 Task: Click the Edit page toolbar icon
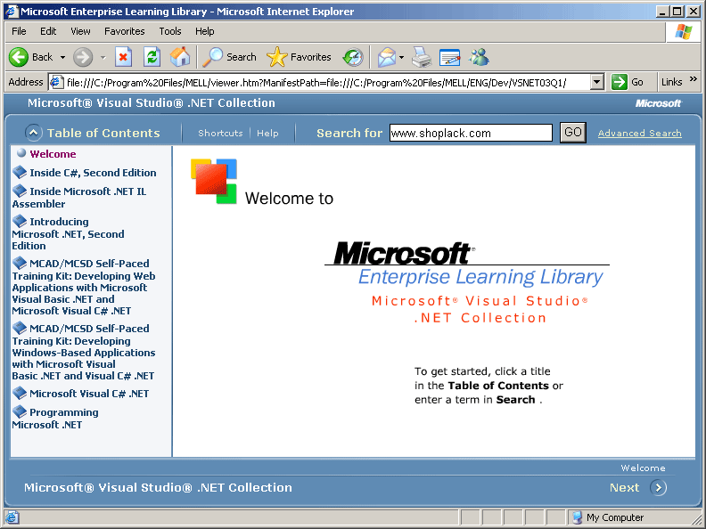click(x=449, y=57)
